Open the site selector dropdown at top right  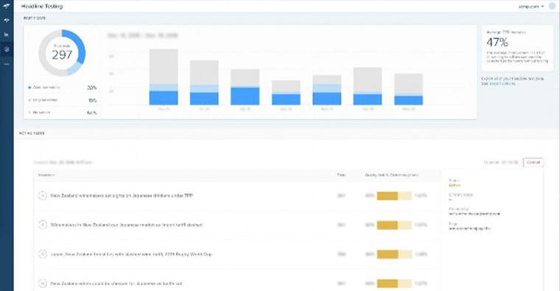click(531, 7)
